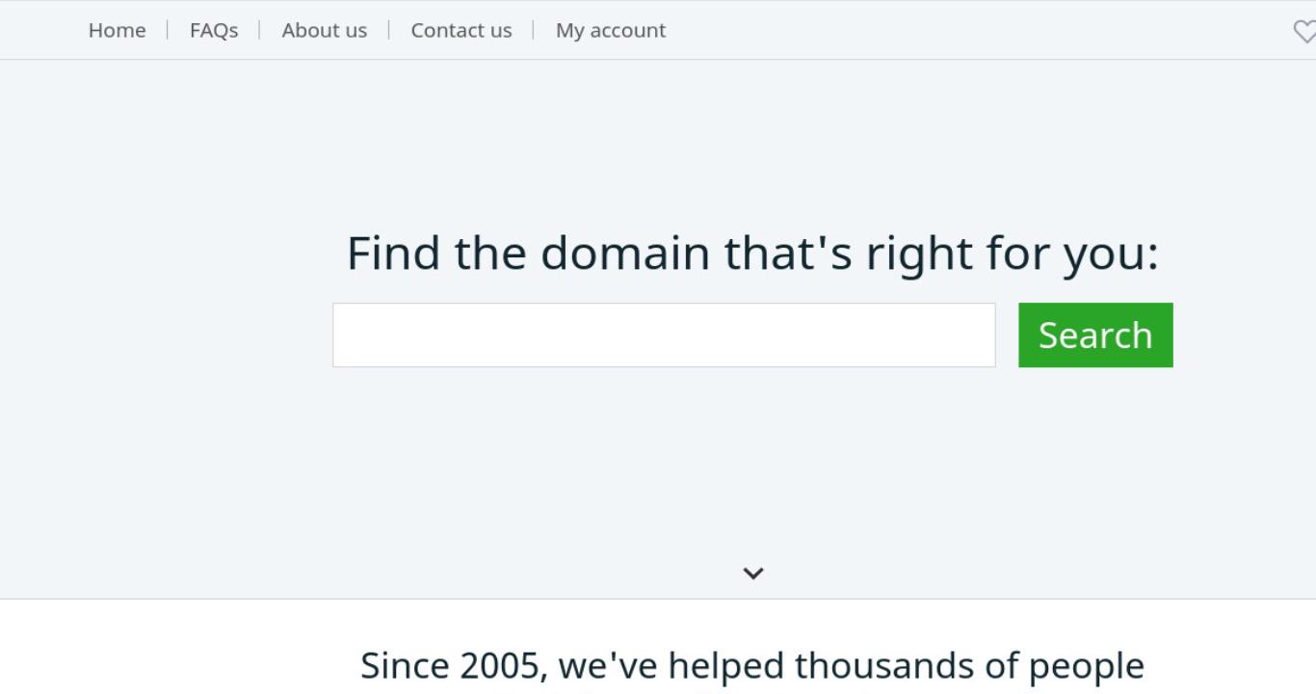Expand content below using chevron icon

[x=753, y=574]
